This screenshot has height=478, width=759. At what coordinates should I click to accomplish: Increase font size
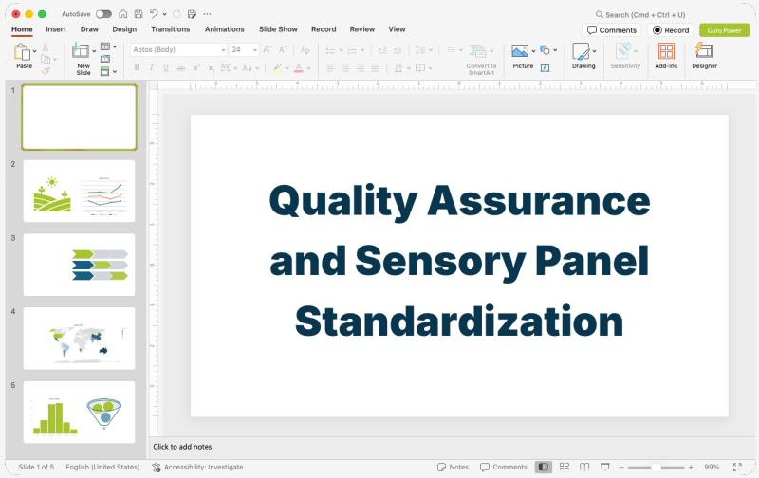[x=268, y=49]
